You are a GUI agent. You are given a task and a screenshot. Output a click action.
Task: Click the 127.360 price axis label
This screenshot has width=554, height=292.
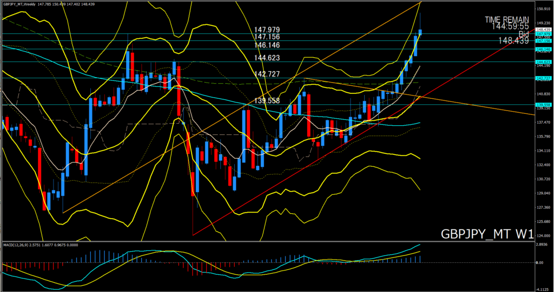coord(543,207)
